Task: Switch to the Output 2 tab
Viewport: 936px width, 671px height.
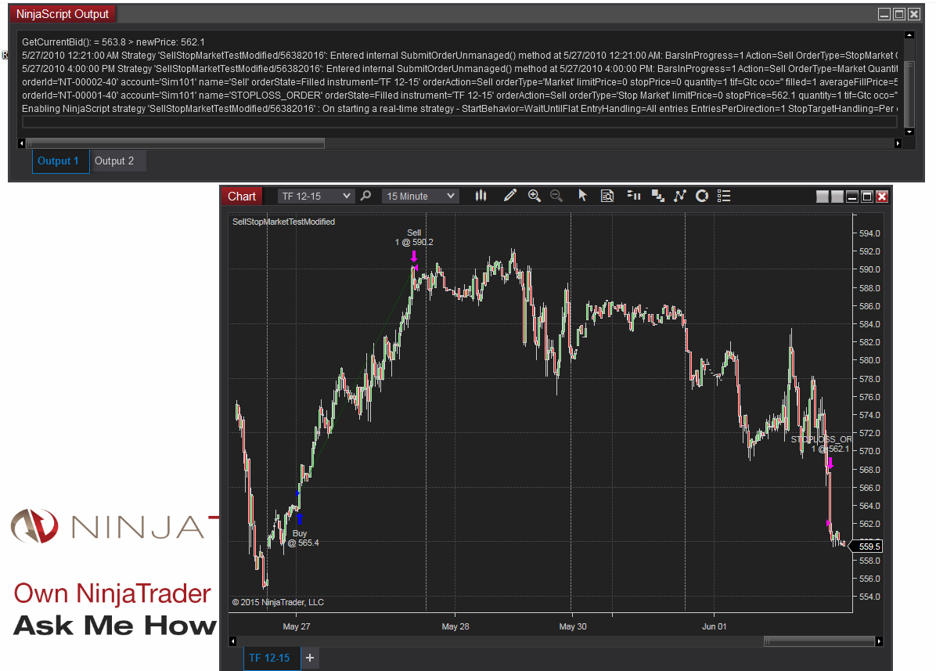Action: (117, 161)
